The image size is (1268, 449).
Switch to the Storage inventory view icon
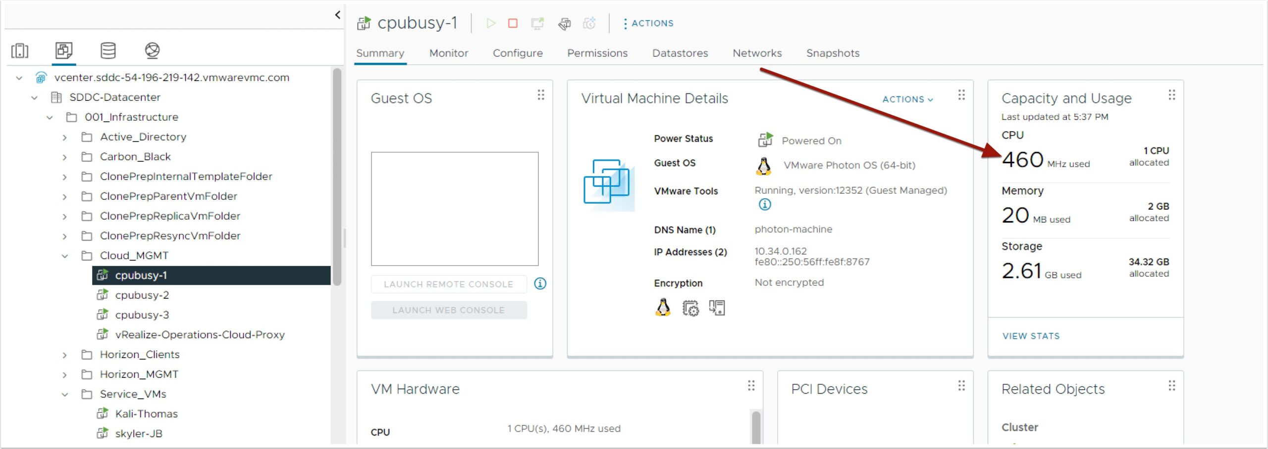click(108, 50)
